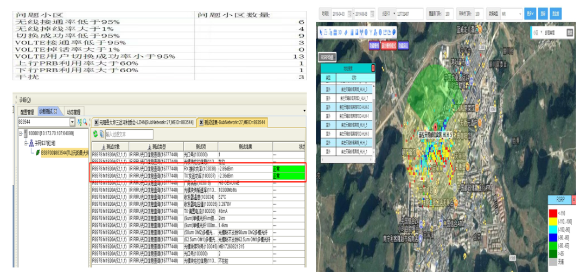Click the rightmost blue button after 查询
Viewport: 586px width, 279px height.
(556, 14)
